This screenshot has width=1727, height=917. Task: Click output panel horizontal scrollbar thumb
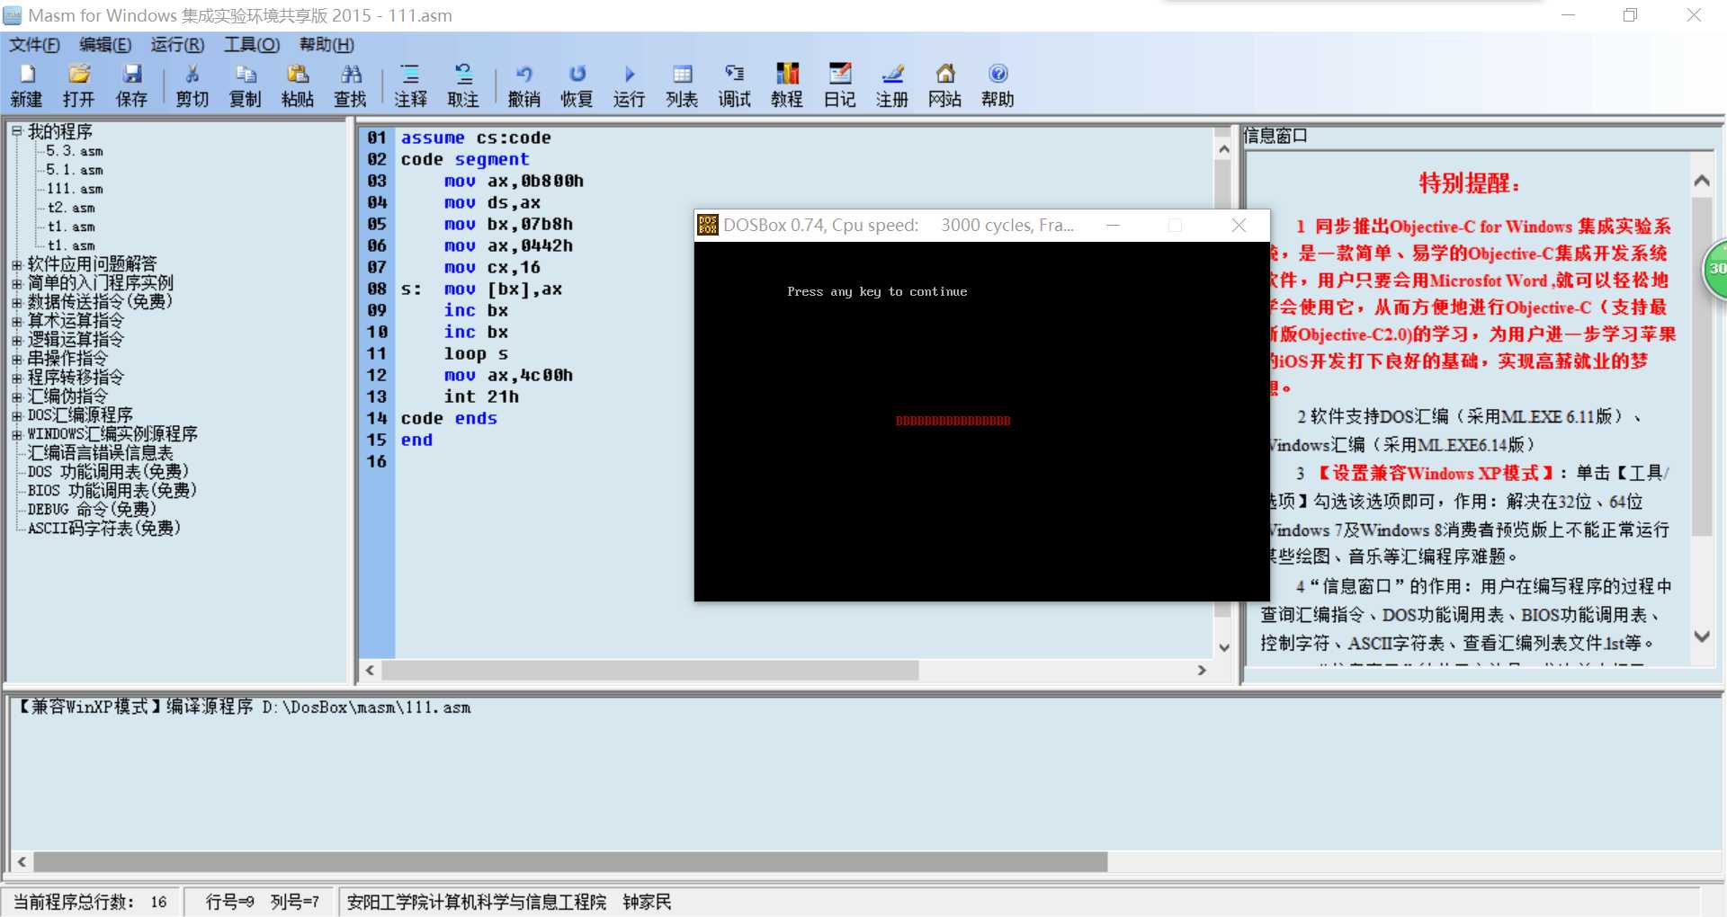tap(571, 862)
